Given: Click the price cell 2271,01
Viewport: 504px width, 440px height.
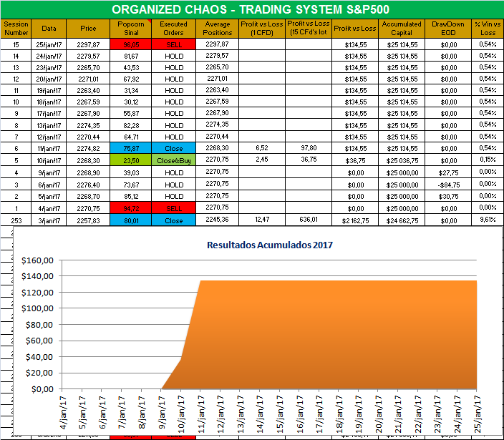Looking at the screenshot, I should pos(88,79).
